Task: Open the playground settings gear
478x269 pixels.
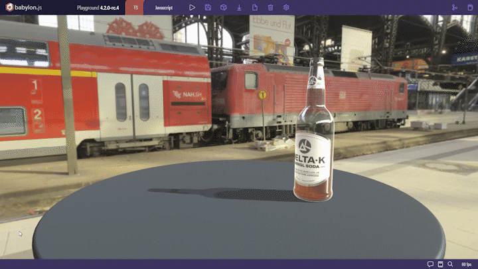Action: coord(286,7)
